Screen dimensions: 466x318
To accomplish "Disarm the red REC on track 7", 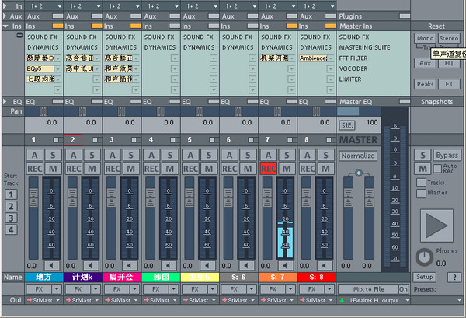I will 269,169.
